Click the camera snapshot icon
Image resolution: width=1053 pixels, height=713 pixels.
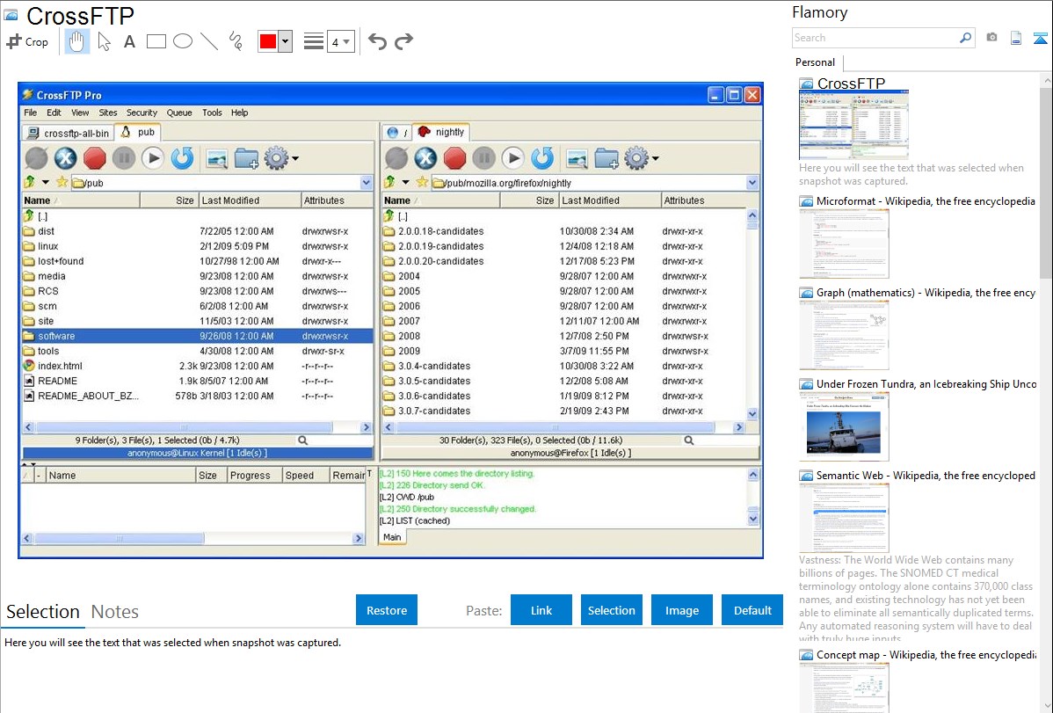pos(991,38)
